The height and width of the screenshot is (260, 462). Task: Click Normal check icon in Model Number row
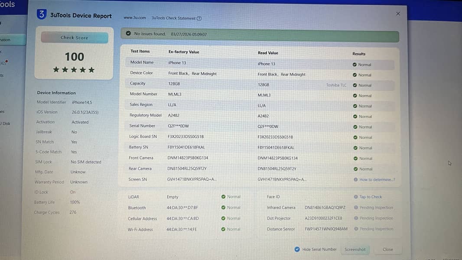tap(355, 95)
